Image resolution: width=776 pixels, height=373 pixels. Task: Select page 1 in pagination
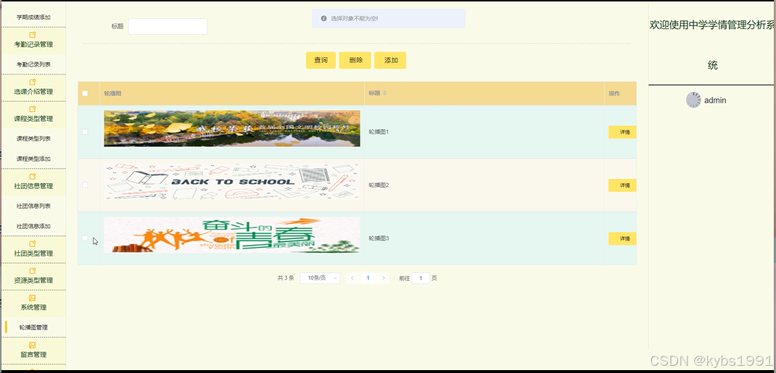point(368,278)
